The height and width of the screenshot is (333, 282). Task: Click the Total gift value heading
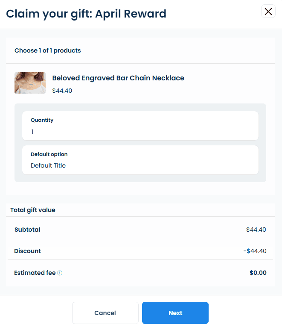pyautogui.click(x=33, y=210)
